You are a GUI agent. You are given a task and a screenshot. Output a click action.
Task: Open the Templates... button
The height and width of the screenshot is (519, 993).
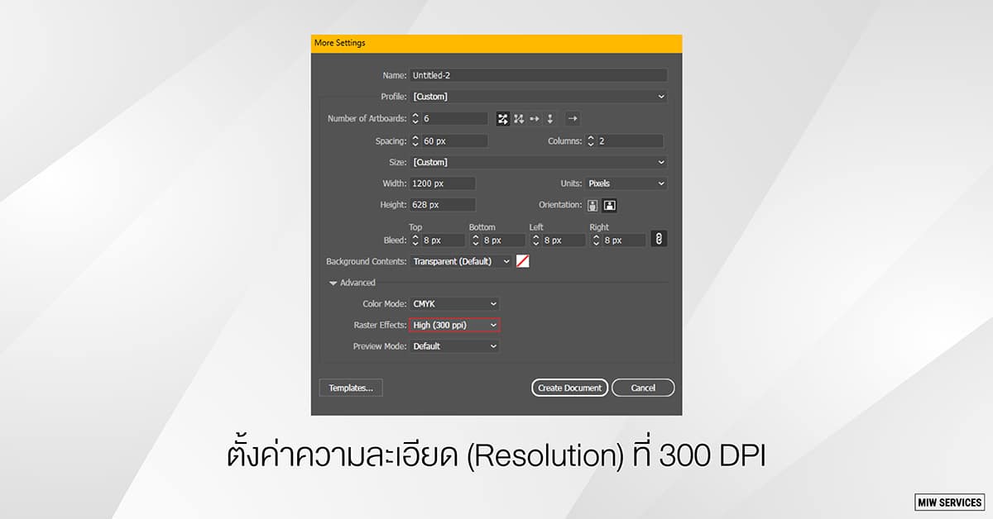point(351,388)
